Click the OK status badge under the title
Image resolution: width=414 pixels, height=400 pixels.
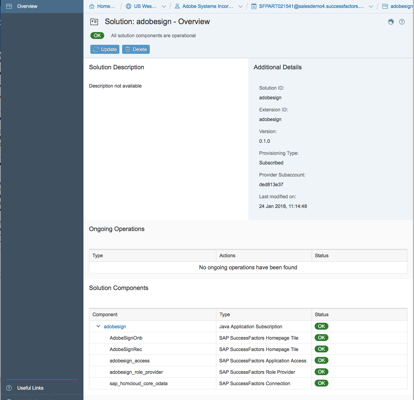click(97, 36)
